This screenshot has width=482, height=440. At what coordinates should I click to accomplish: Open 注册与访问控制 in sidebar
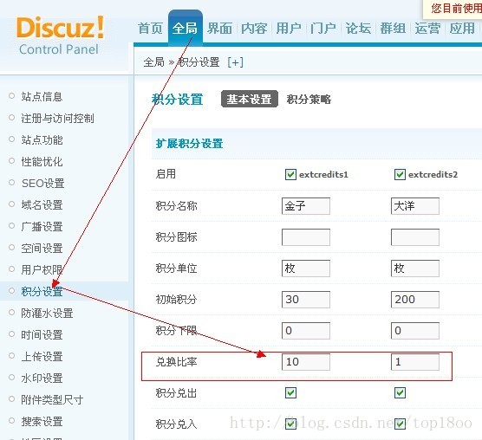click(57, 118)
